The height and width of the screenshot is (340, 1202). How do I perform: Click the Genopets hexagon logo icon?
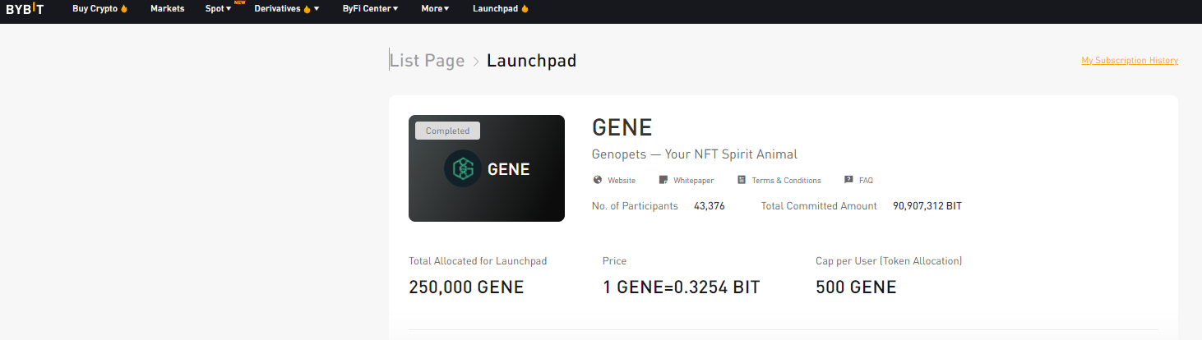point(462,169)
